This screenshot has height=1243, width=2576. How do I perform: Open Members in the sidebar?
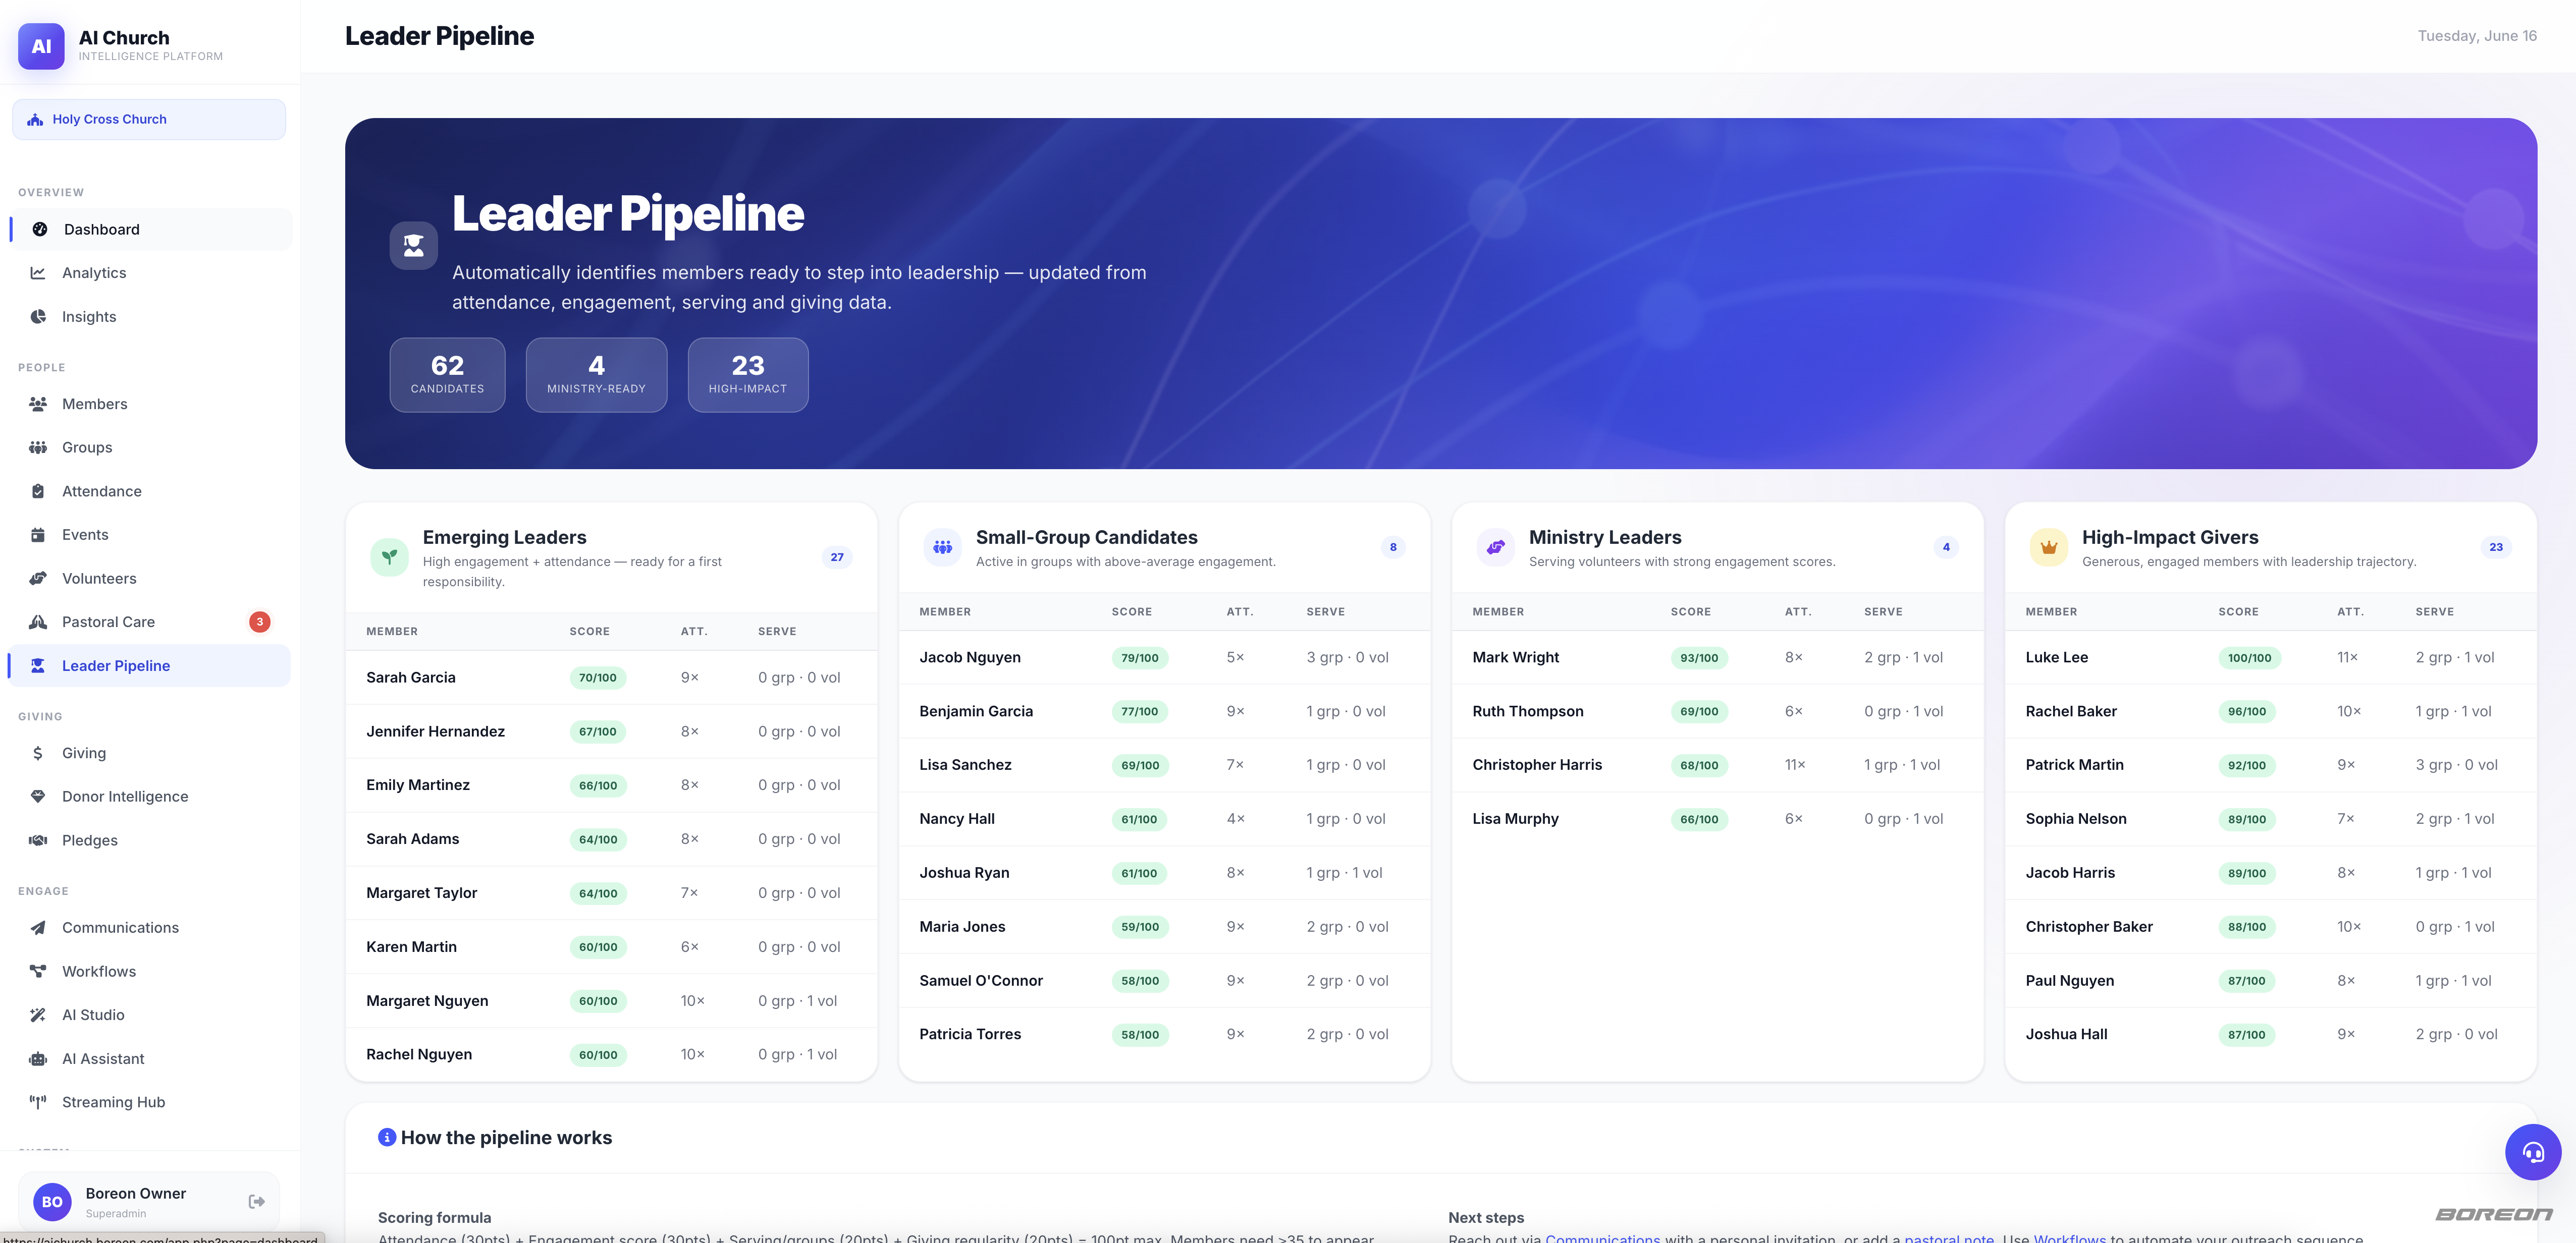pyautogui.click(x=149, y=404)
